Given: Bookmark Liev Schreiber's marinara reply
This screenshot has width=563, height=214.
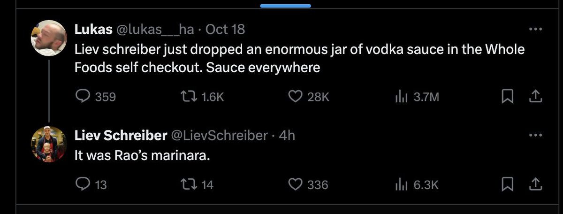Looking at the screenshot, I should pos(507,184).
